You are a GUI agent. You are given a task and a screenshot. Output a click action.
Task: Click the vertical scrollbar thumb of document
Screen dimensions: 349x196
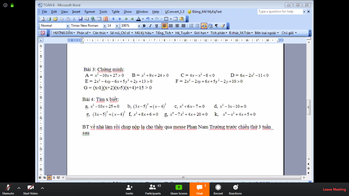tap(308, 107)
